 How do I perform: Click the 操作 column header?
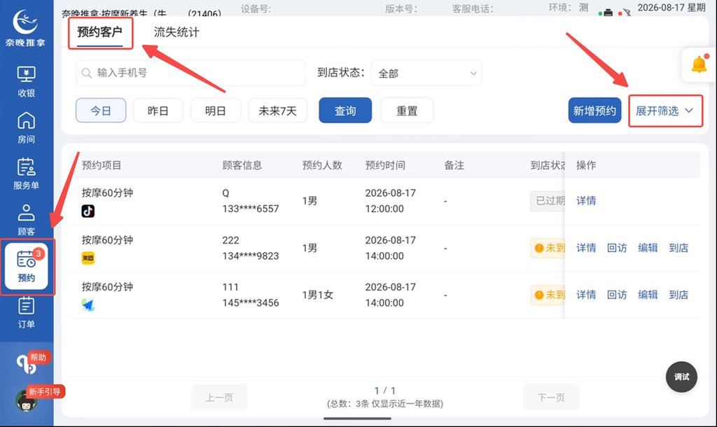pyautogui.click(x=586, y=165)
